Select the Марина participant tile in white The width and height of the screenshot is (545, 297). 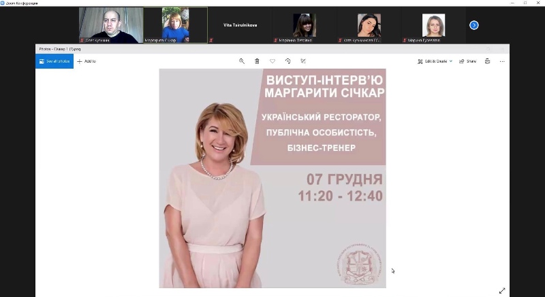[434, 25]
